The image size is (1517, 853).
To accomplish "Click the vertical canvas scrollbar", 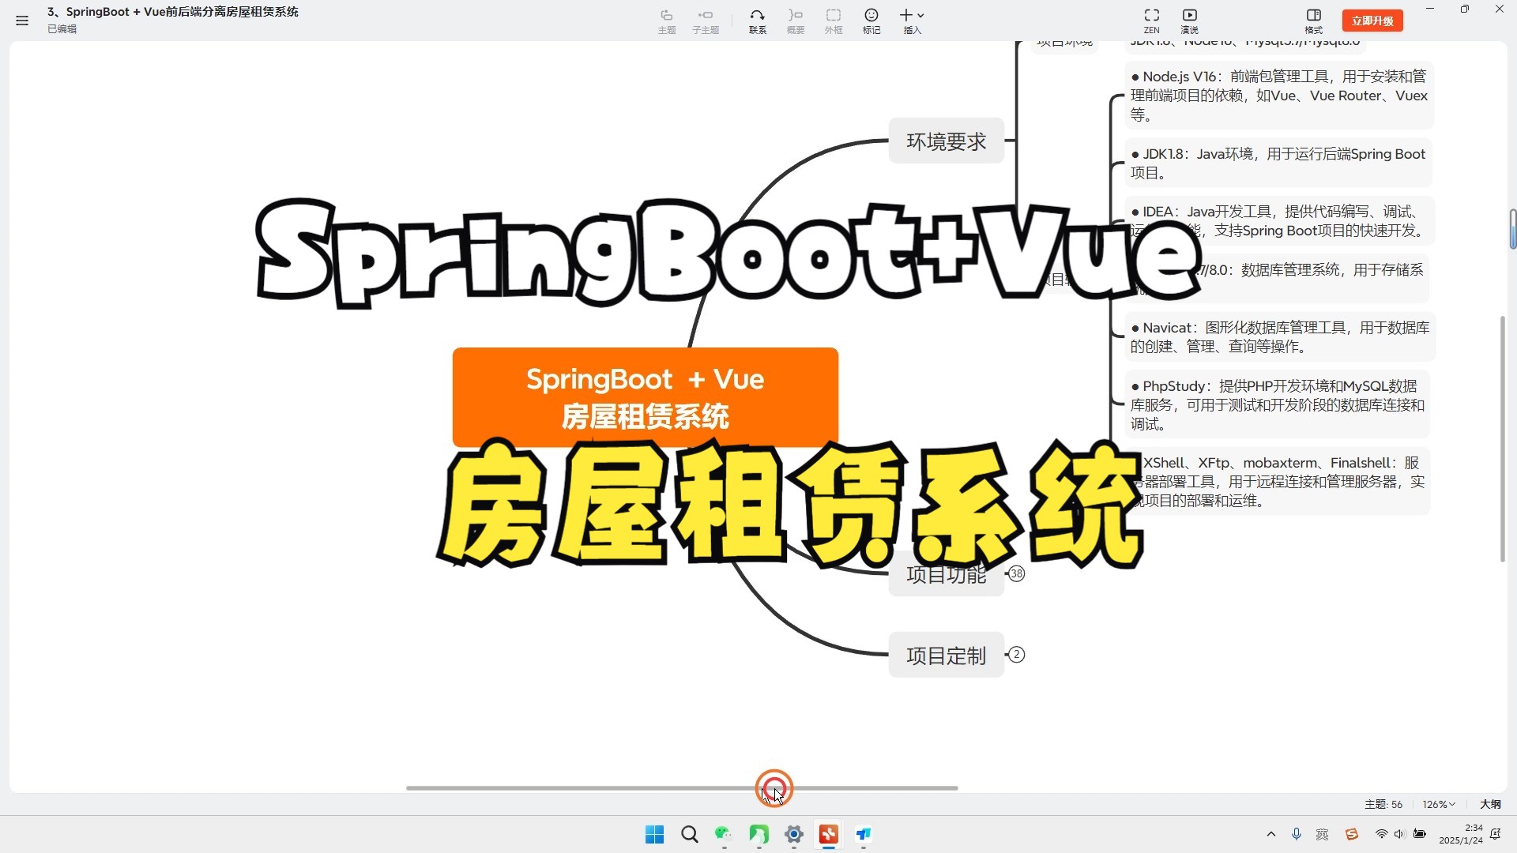I will click(1503, 438).
